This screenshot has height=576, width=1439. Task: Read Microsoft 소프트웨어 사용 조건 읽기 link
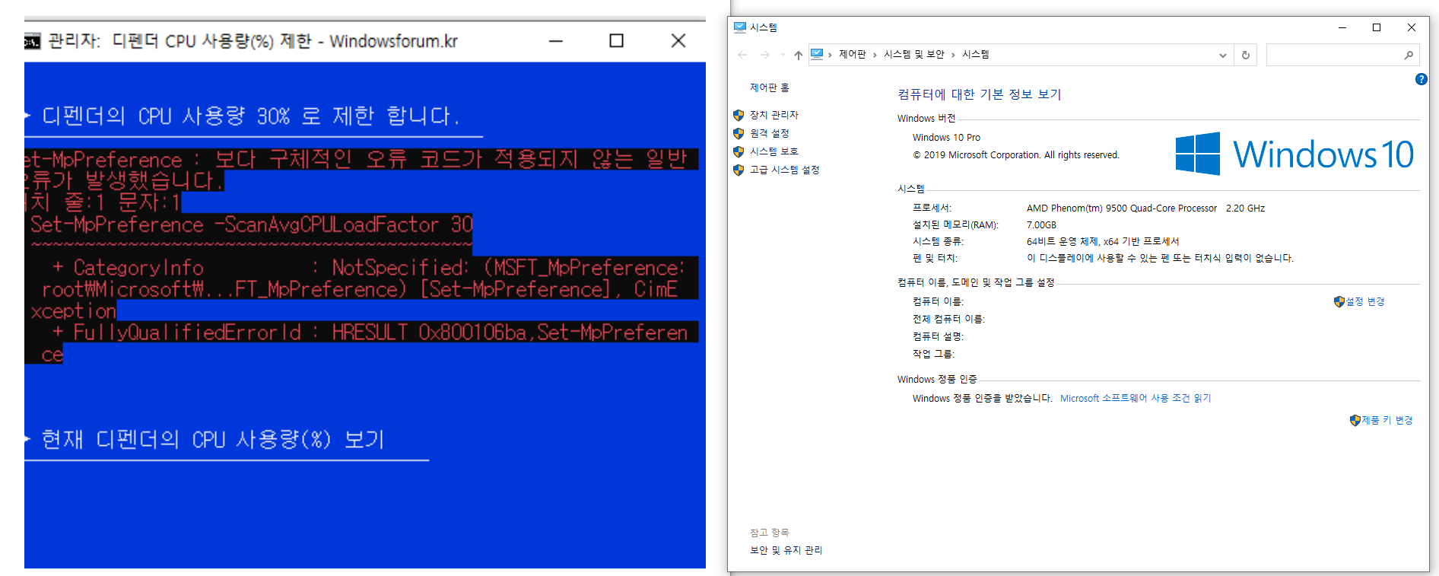(x=1136, y=398)
